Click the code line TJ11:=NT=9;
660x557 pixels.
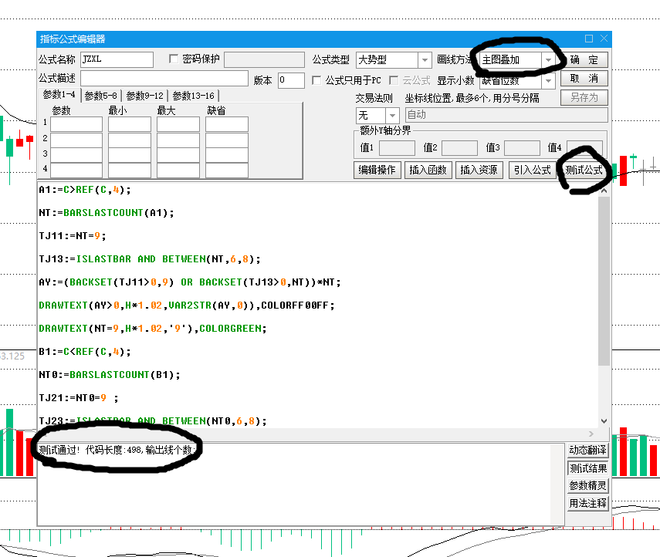pos(73,236)
